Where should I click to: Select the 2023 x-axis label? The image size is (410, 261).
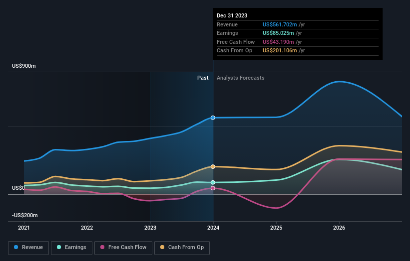[x=150, y=228]
